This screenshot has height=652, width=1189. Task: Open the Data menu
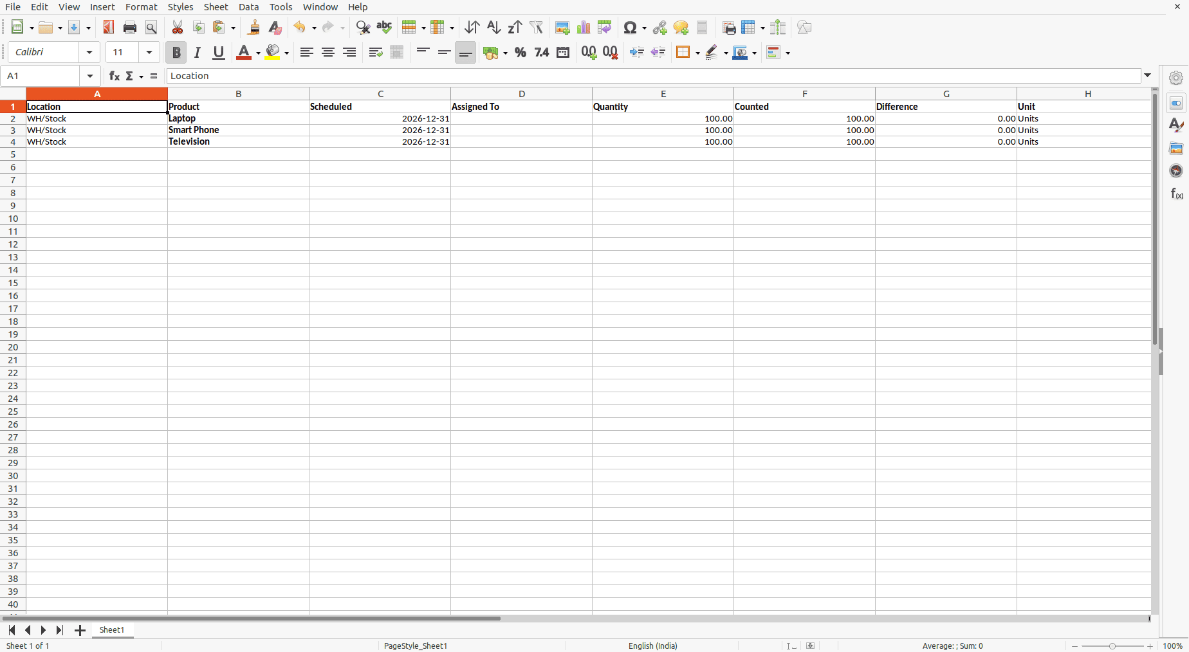coord(248,7)
